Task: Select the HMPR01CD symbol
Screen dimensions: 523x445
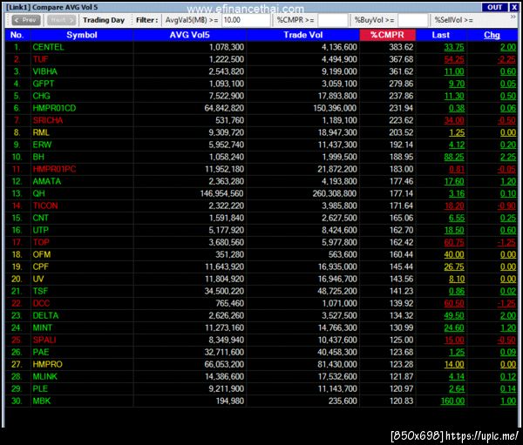Action: 54,108
